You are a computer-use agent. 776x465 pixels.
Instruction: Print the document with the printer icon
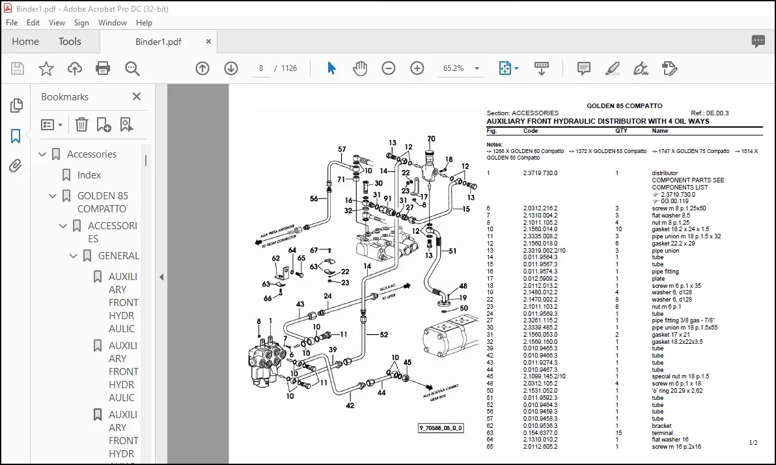coord(103,68)
